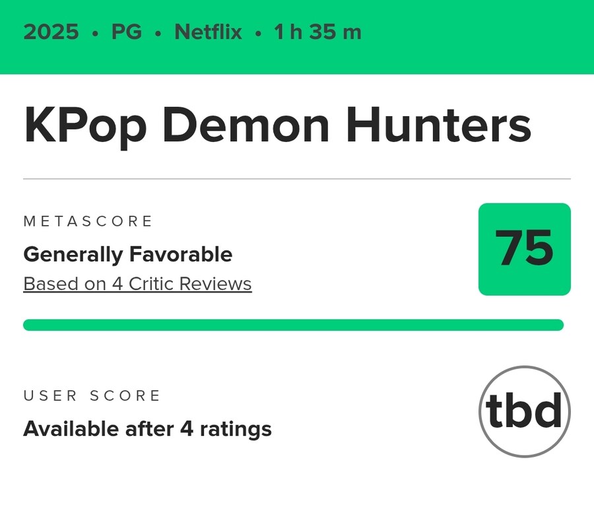Click the gray divider under the title

[x=297, y=178]
